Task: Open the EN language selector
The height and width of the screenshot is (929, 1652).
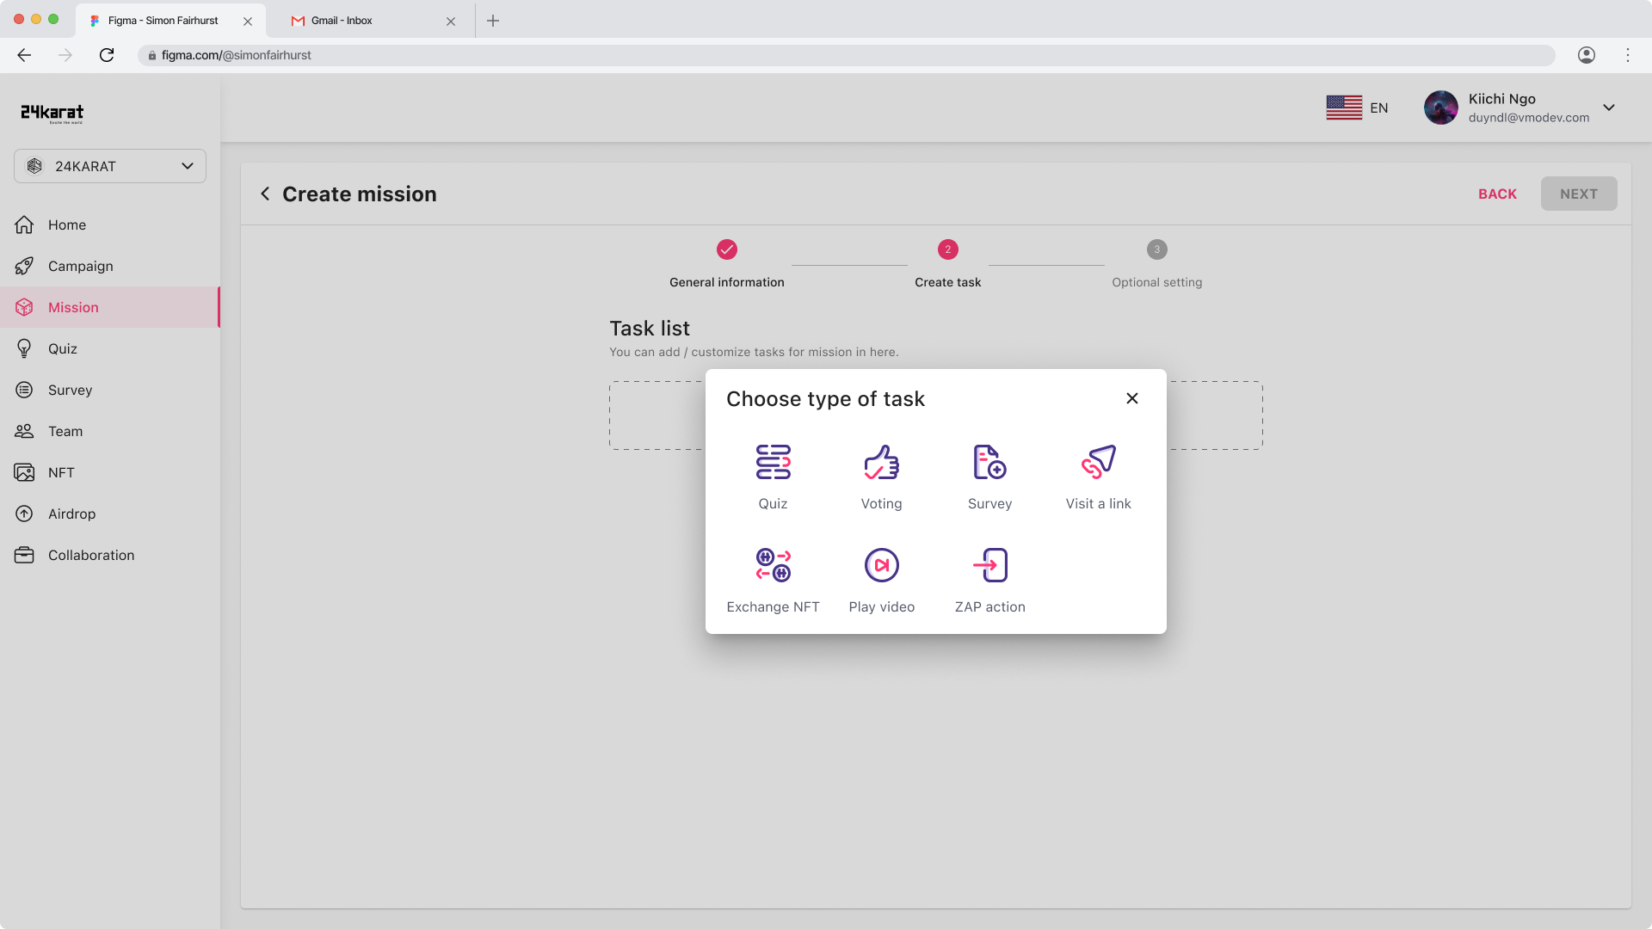Action: (x=1358, y=108)
